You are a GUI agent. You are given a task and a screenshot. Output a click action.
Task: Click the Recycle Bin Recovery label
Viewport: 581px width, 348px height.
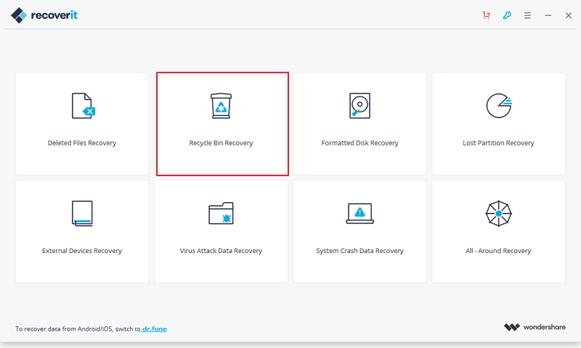(x=221, y=143)
